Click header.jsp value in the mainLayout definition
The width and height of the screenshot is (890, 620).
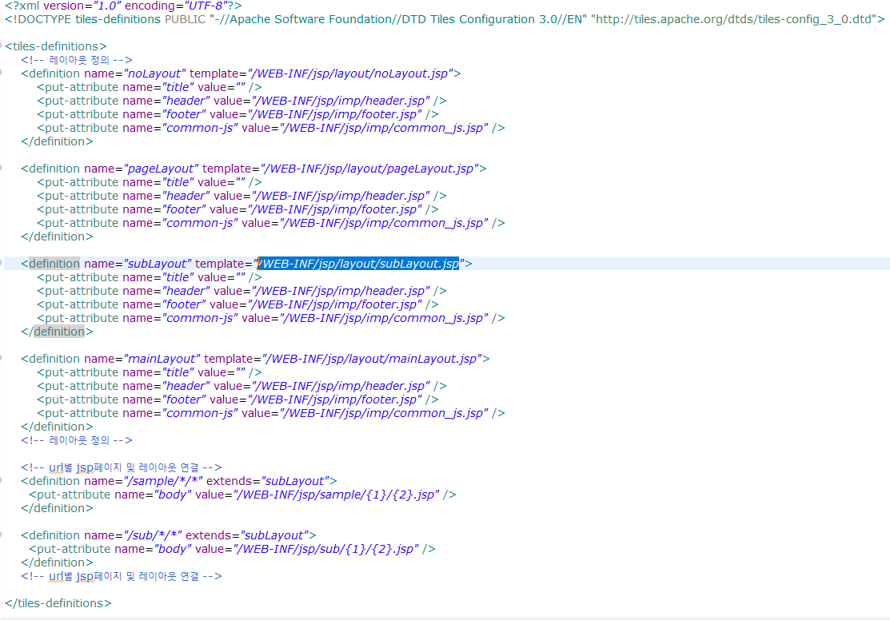(x=341, y=386)
